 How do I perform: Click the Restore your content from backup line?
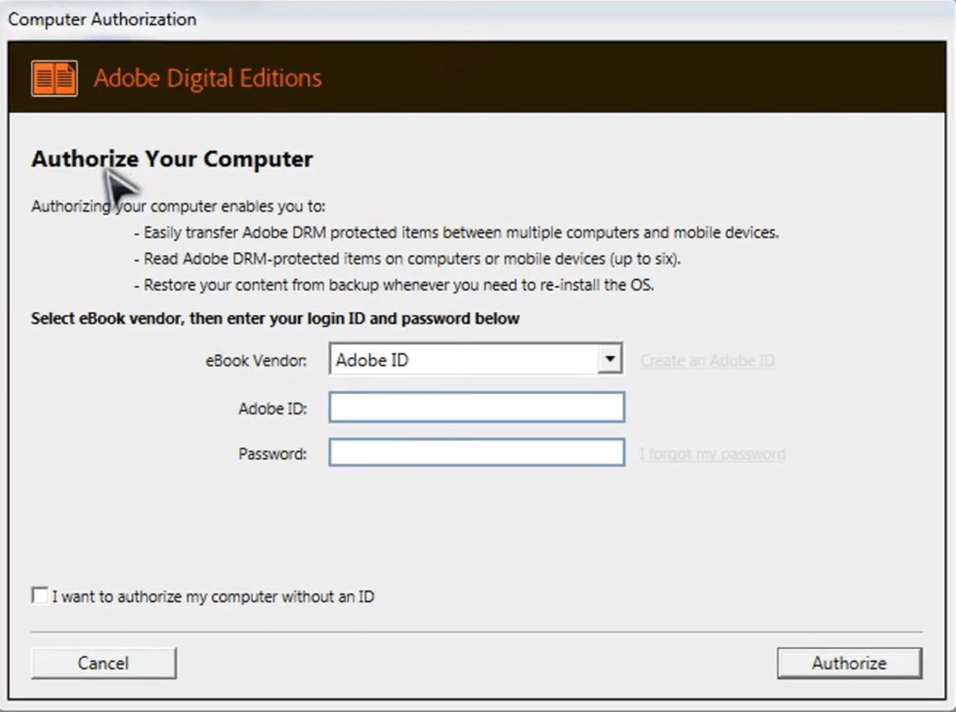(394, 285)
